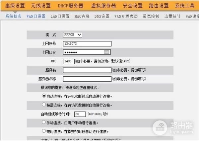Open the 高级设置 top menu

point(15,6)
